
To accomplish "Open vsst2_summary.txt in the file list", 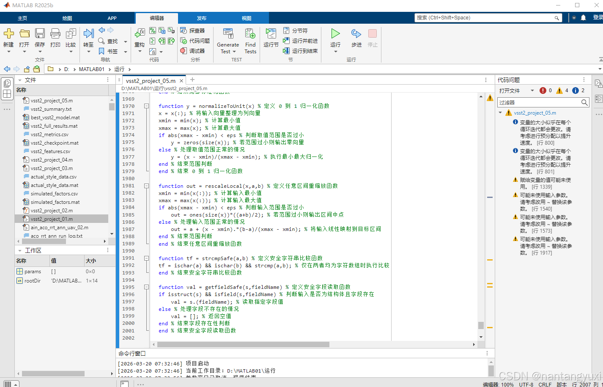I will pyautogui.click(x=51, y=109).
